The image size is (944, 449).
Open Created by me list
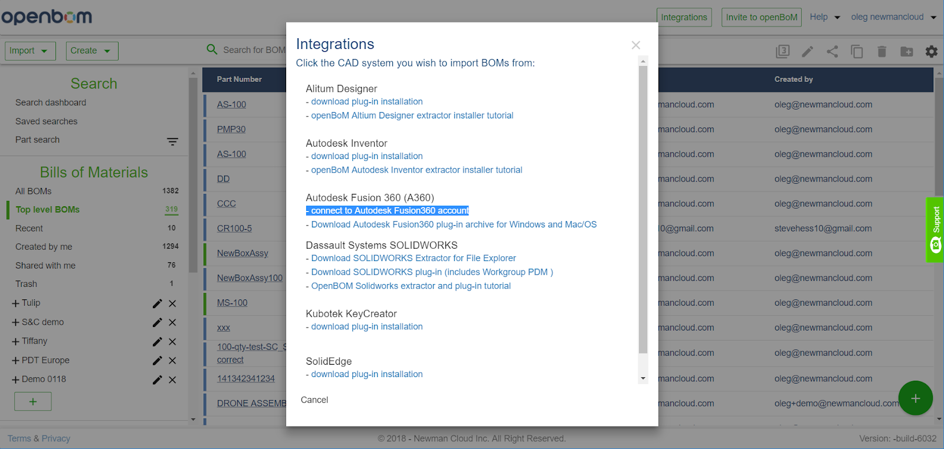pos(44,247)
